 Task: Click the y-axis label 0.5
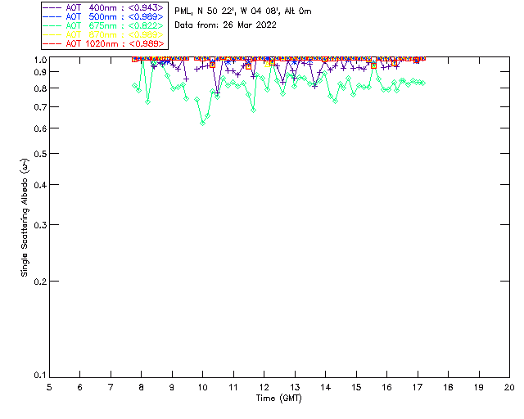pyautogui.click(x=40, y=154)
